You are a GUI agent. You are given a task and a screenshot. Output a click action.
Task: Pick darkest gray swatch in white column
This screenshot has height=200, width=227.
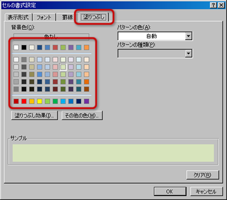[x=16, y=89]
